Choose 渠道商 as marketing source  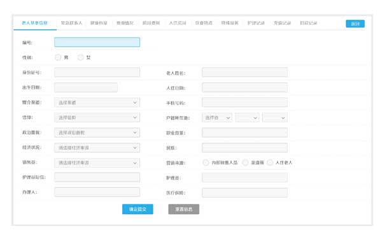(x=245, y=162)
